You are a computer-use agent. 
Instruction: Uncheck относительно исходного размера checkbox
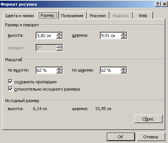click(10, 89)
